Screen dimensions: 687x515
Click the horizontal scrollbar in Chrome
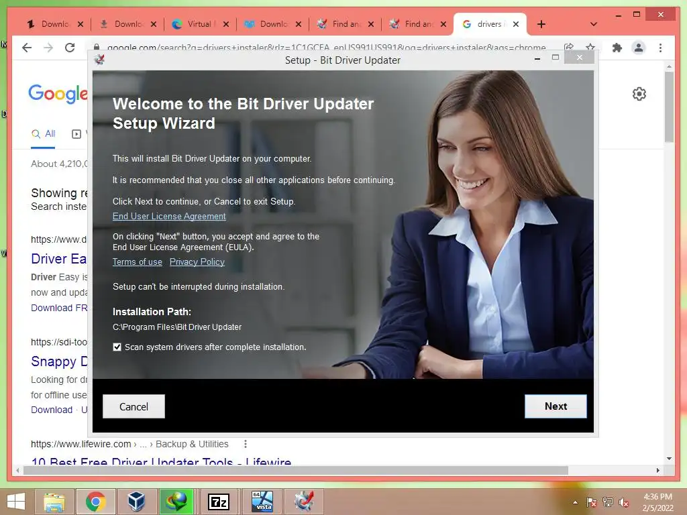(296, 470)
